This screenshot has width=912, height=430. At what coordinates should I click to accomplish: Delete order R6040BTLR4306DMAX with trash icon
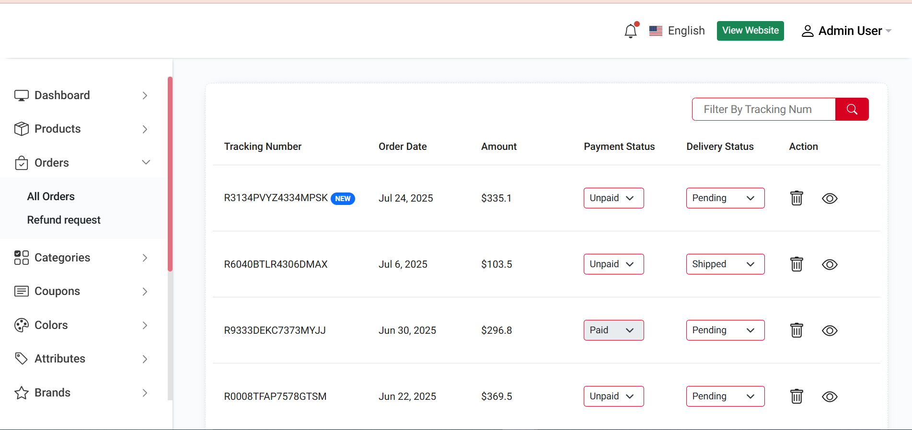point(797,264)
